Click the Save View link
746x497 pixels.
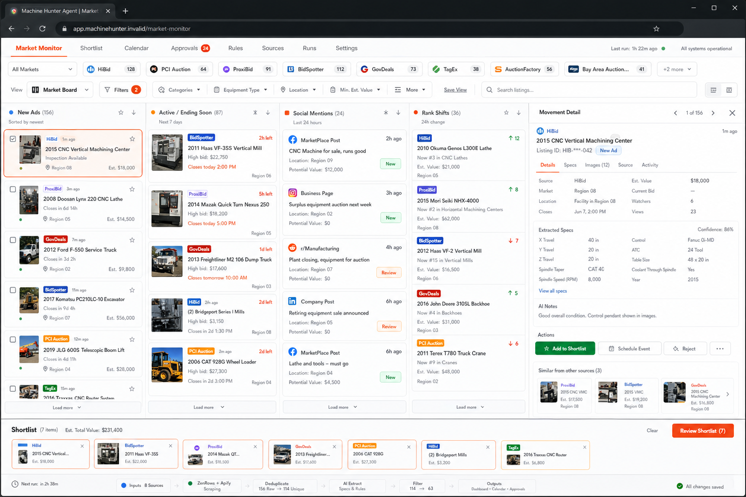coord(455,90)
